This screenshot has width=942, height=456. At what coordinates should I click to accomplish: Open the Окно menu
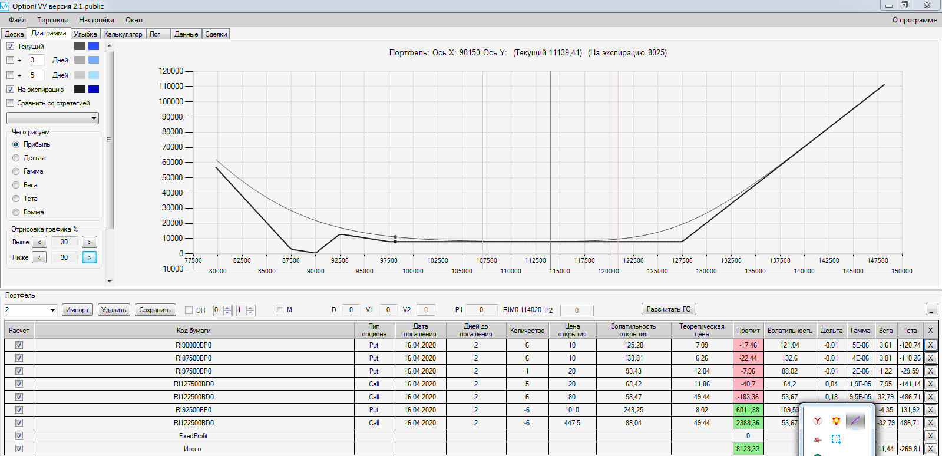[134, 20]
